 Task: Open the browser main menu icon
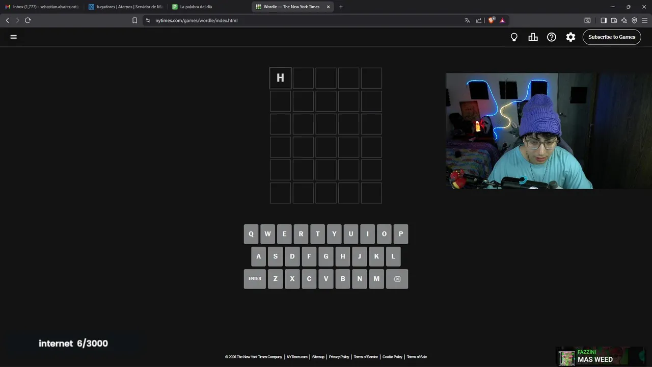[645, 20]
